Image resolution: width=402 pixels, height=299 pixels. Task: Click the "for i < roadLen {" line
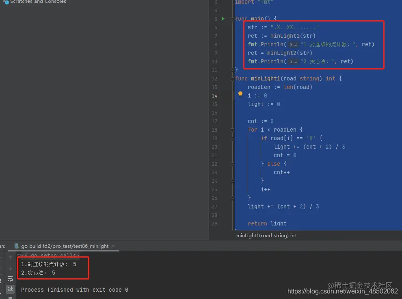coord(275,130)
